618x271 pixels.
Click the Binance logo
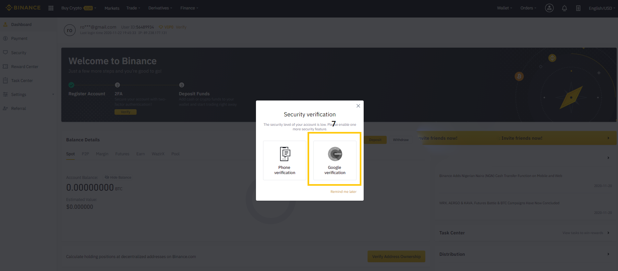(x=23, y=8)
